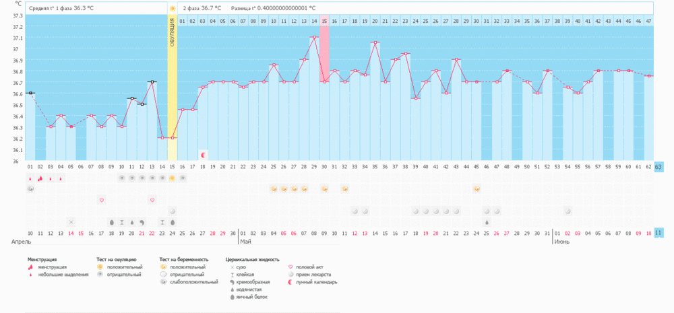
Task: Click the sun icon beside the 2 фаза header
Action: coord(173,8)
